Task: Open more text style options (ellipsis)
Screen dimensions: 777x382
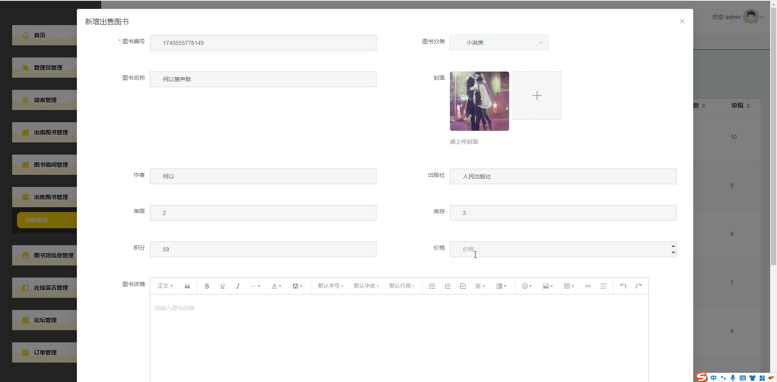Action: [255, 286]
